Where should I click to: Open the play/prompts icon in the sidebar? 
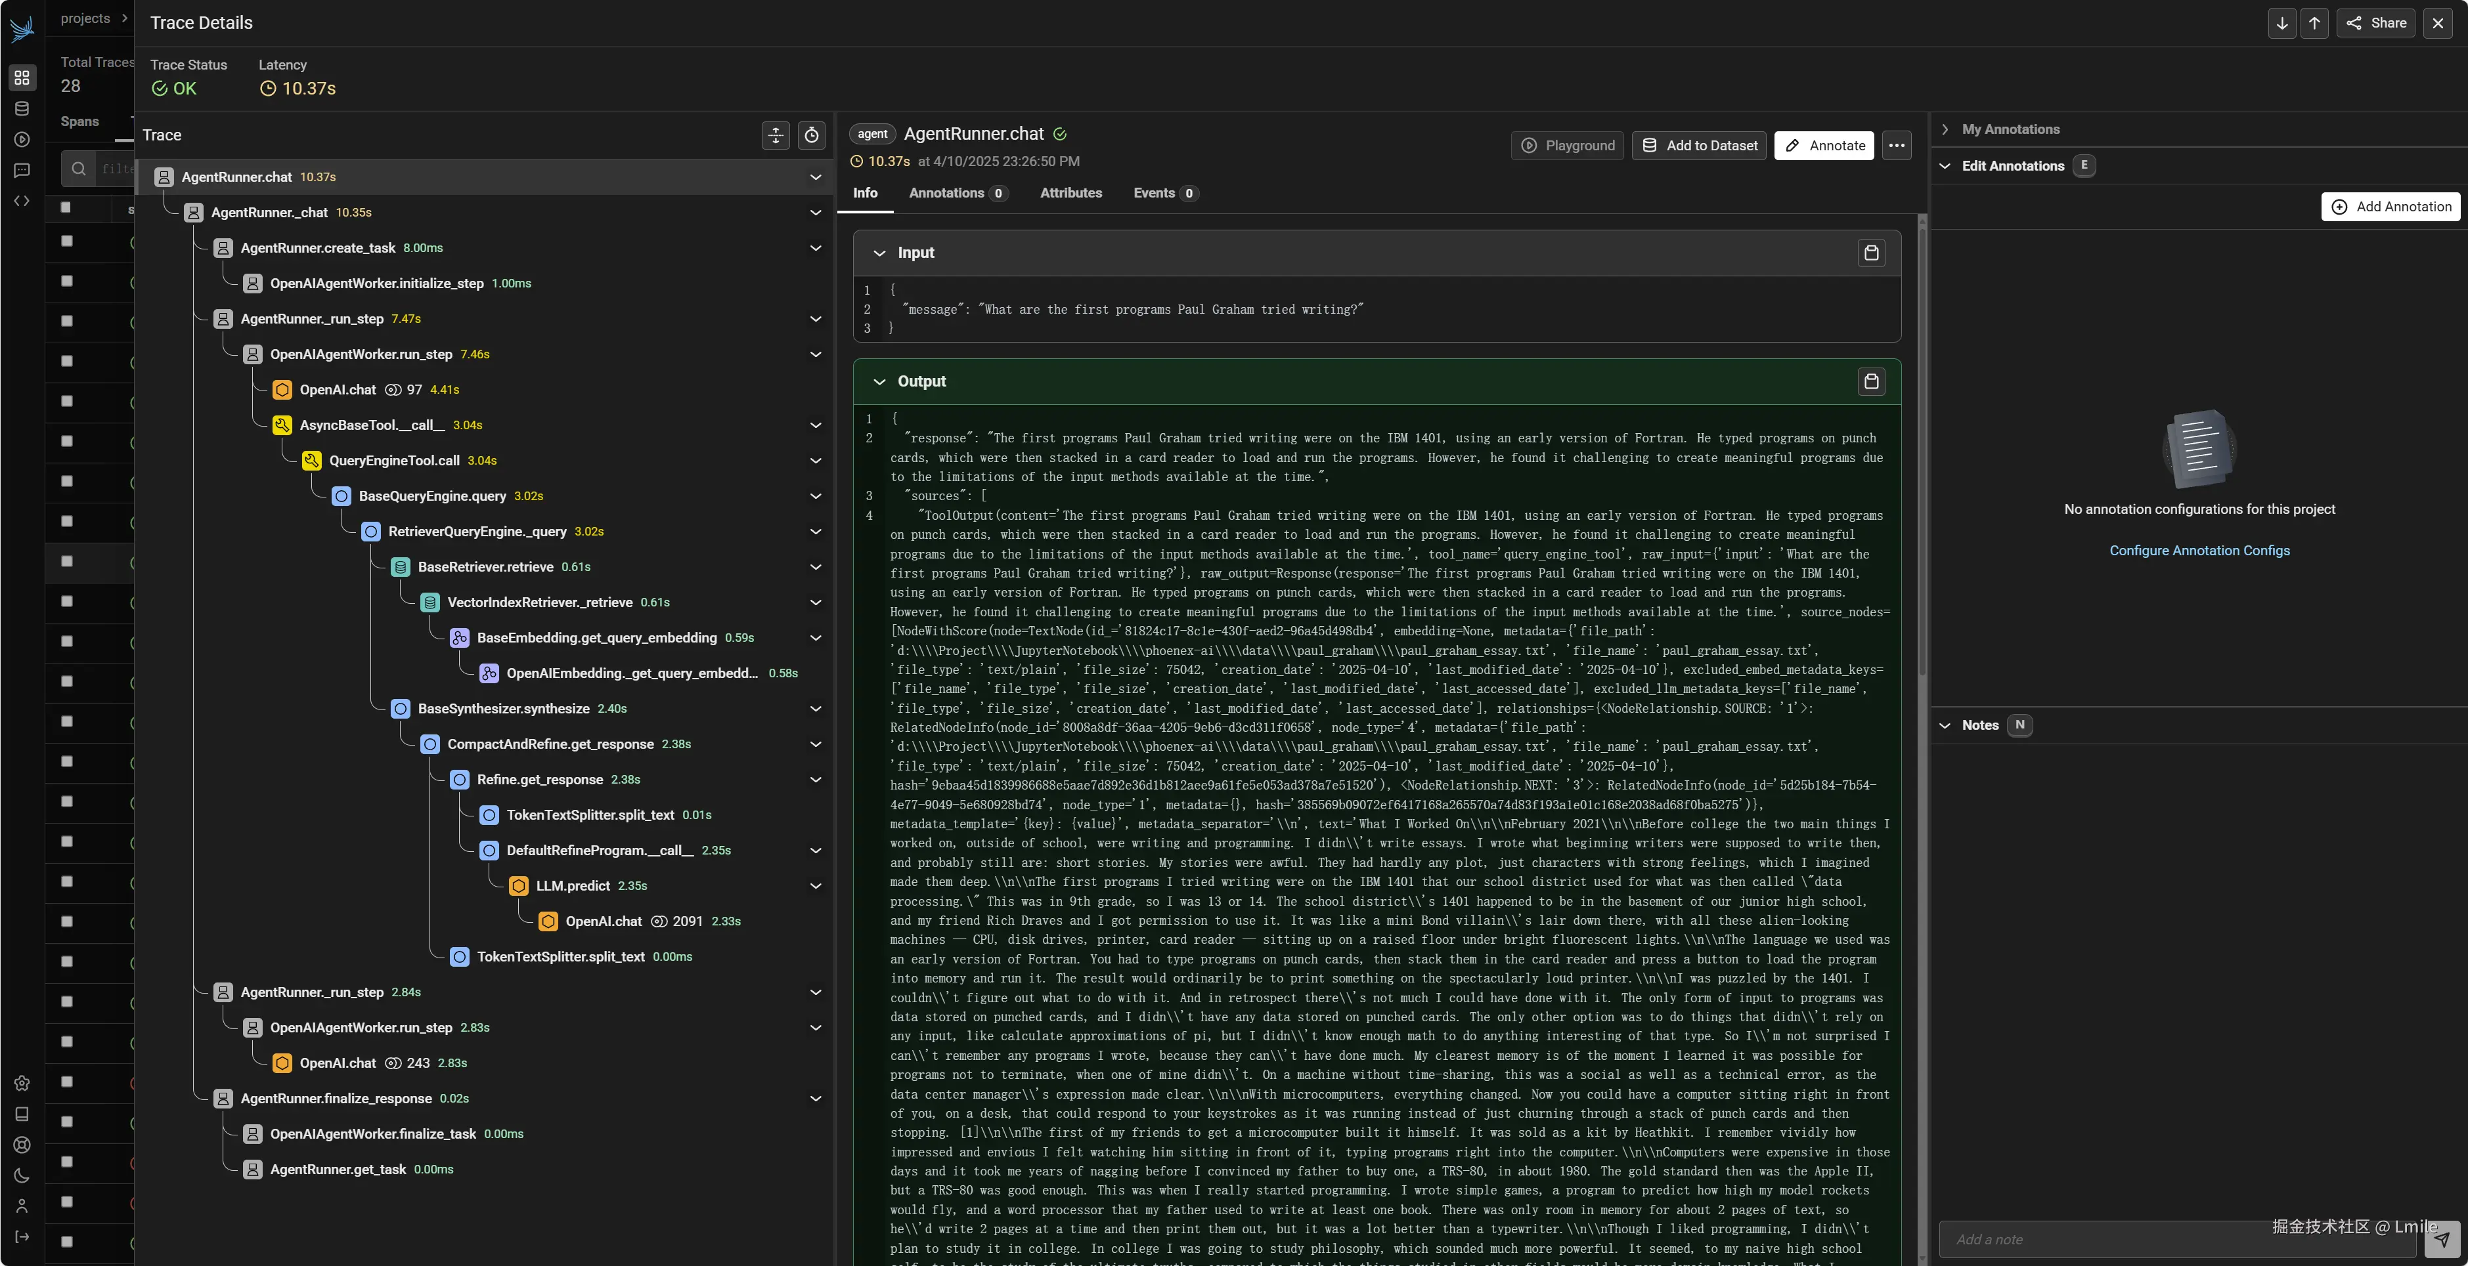(22, 139)
